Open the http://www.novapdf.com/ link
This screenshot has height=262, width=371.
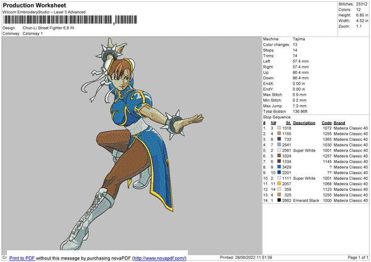click(x=160, y=258)
